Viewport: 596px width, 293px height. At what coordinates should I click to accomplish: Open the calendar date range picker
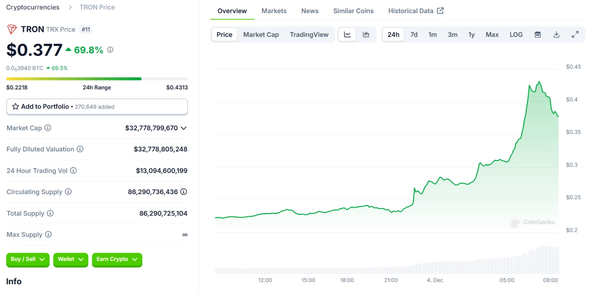pyautogui.click(x=538, y=35)
